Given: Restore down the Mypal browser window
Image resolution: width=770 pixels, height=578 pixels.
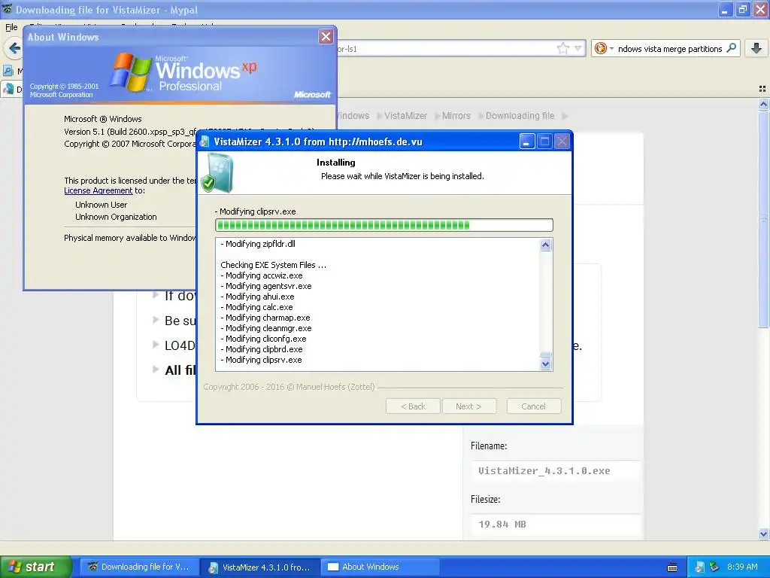Looking at the screenshot, I should [x=742, y=9].
